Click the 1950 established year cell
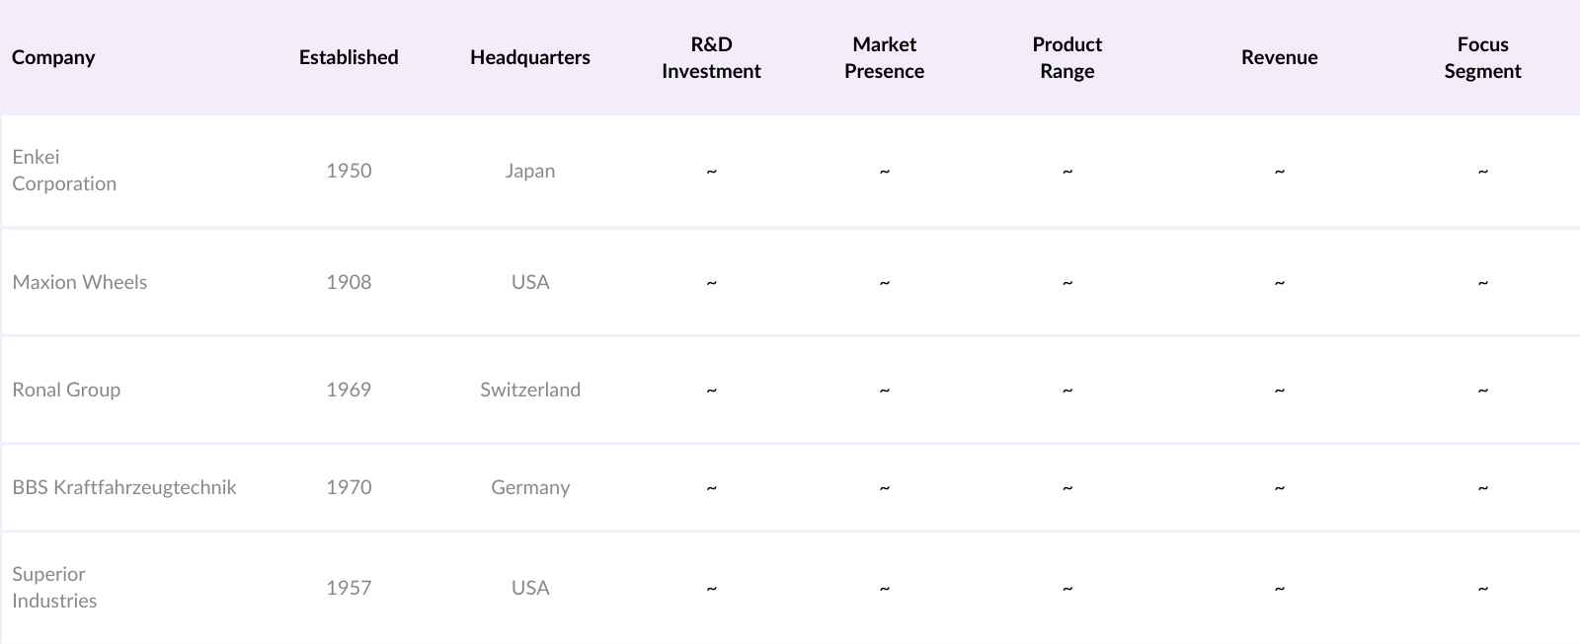This screenshot has height=644, width=1580. coord(349,171)
